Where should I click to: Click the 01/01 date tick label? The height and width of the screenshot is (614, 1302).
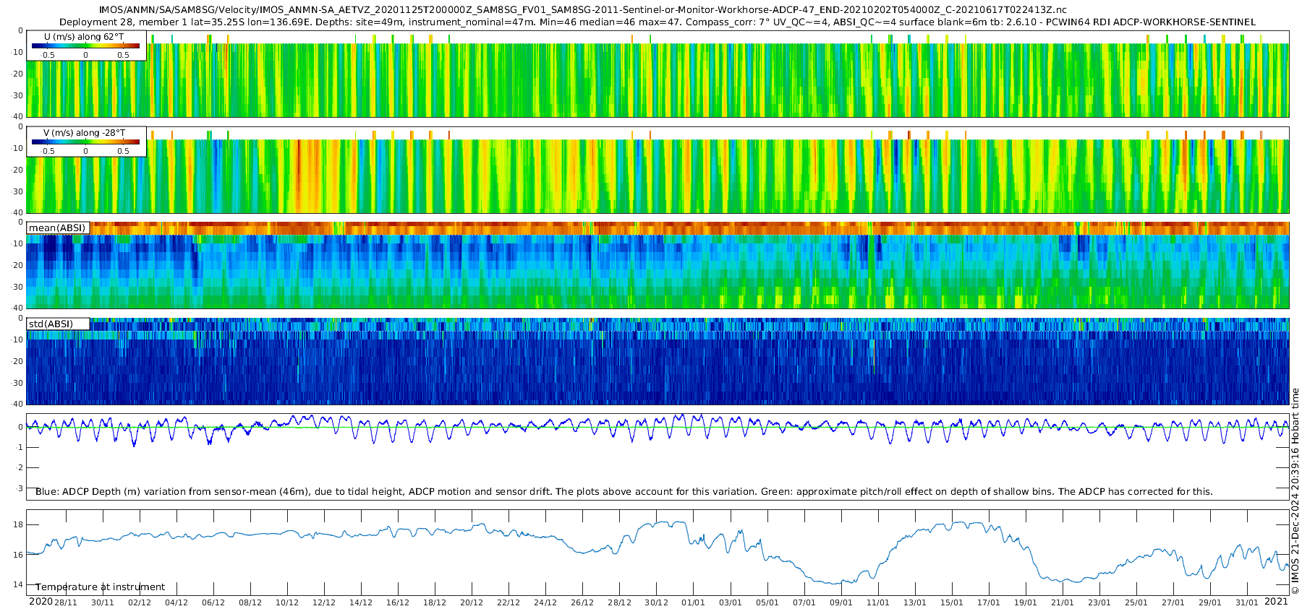[x=693, y=603]
